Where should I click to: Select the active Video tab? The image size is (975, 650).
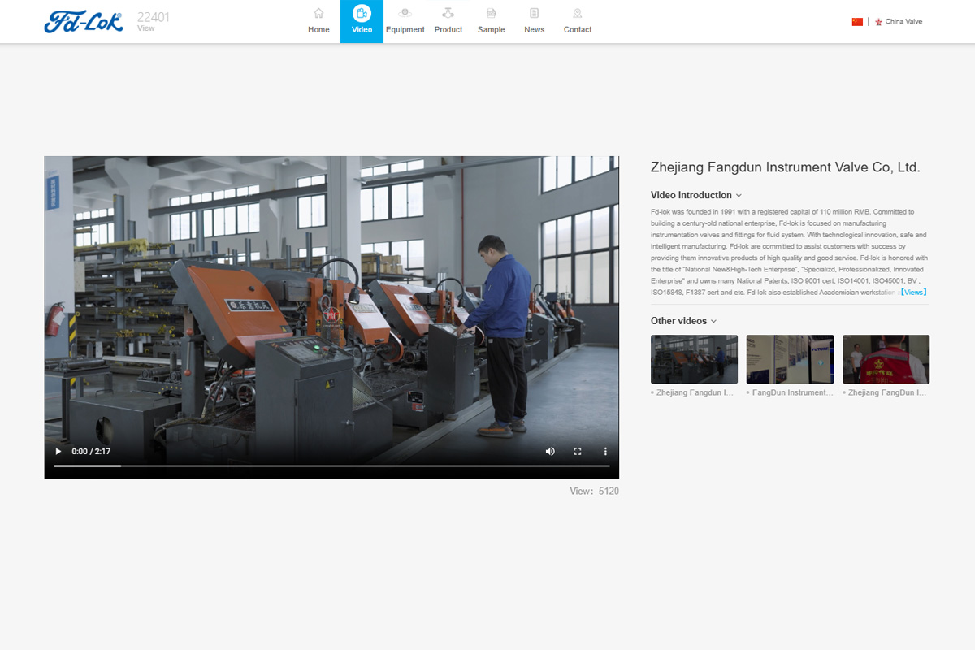tap(362, 21)
